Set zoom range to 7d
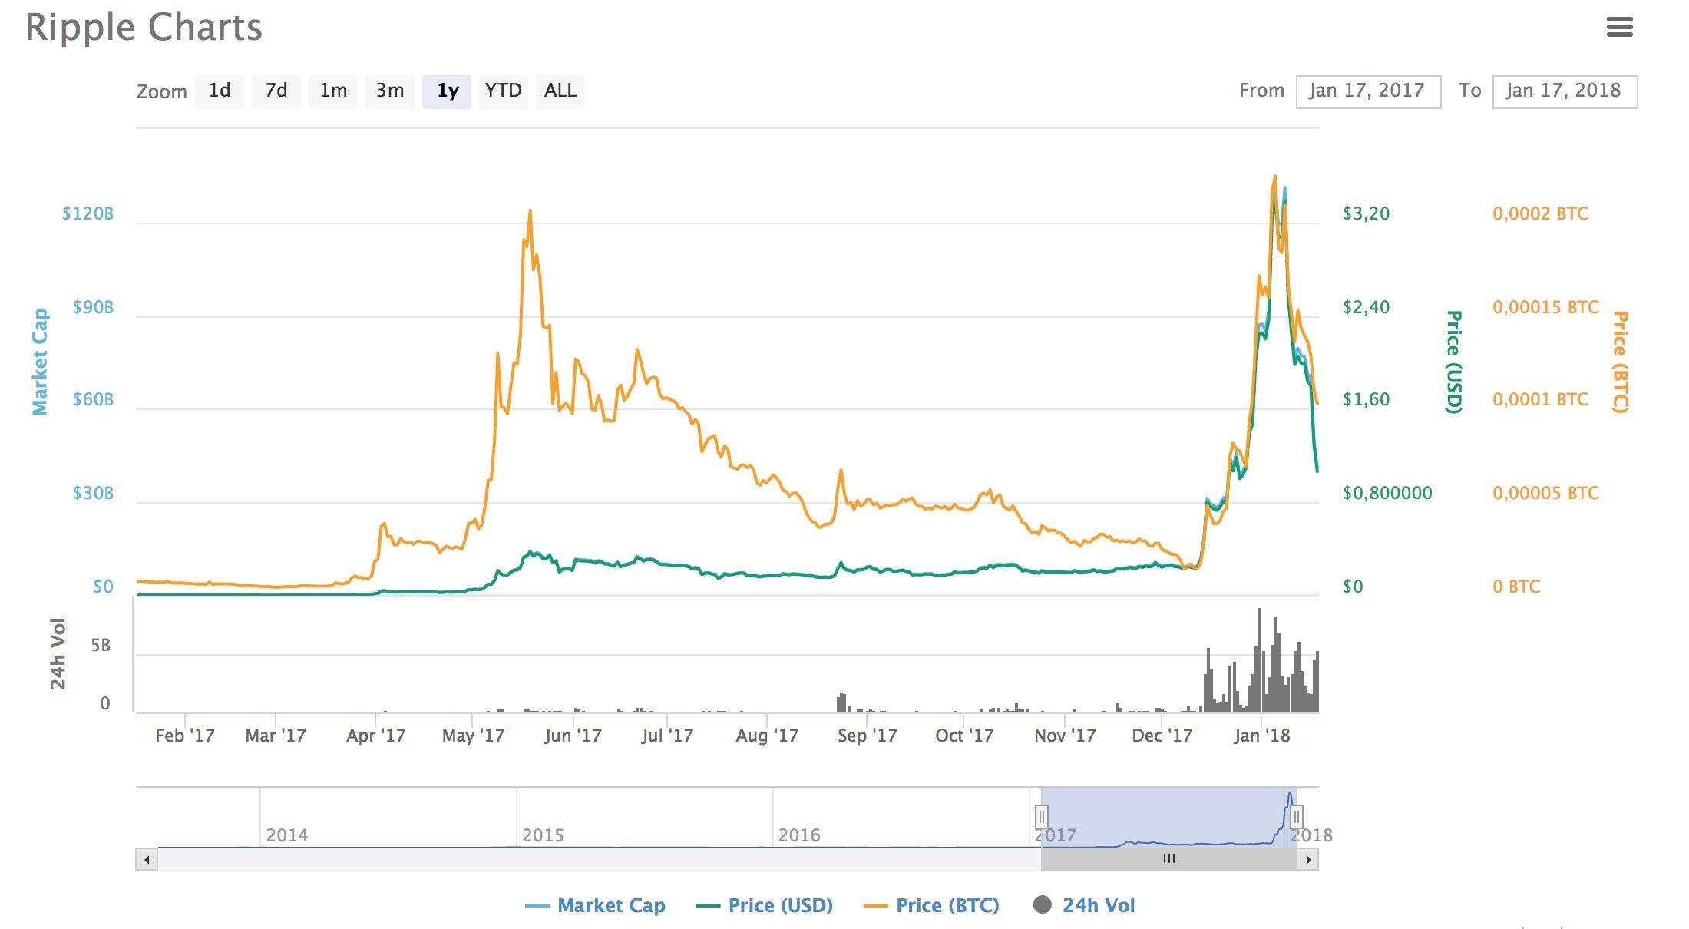 pyautogui.click(x=276, y=91)
